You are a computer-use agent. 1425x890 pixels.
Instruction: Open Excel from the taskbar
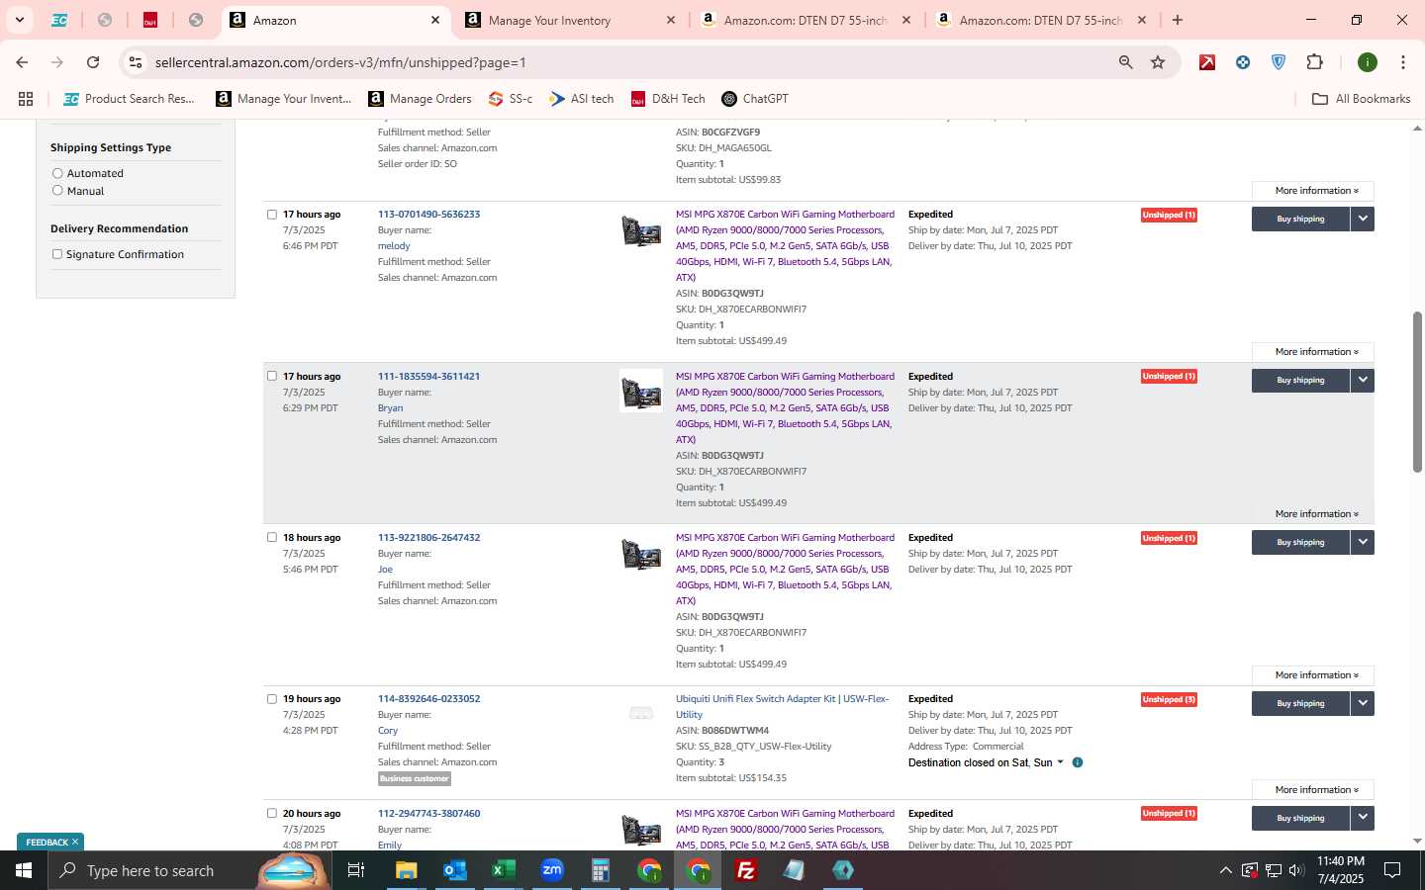tap(503, 870)
